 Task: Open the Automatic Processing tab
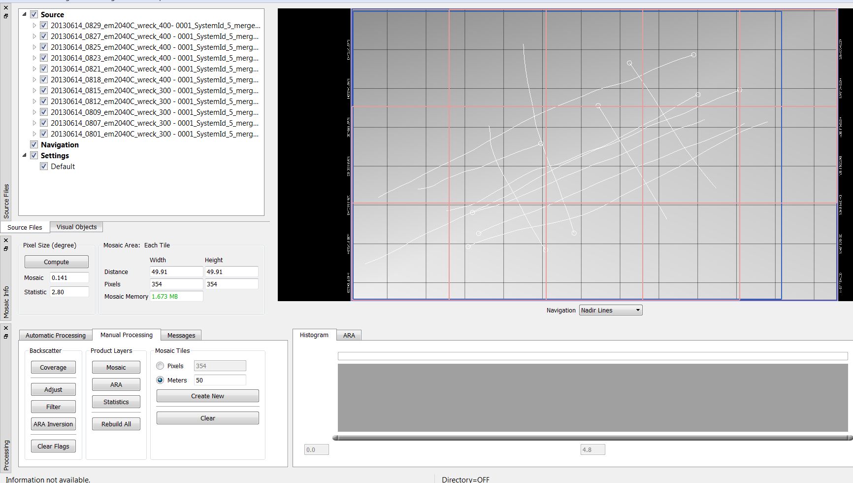[x=56, y=335]
